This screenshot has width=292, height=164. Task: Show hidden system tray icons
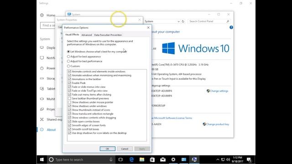pos(218,159)
